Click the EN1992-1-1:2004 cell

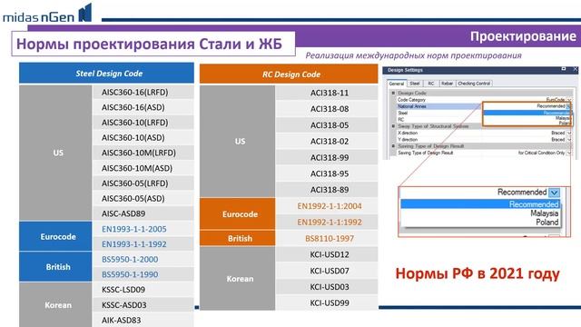[x=327, y=206]
